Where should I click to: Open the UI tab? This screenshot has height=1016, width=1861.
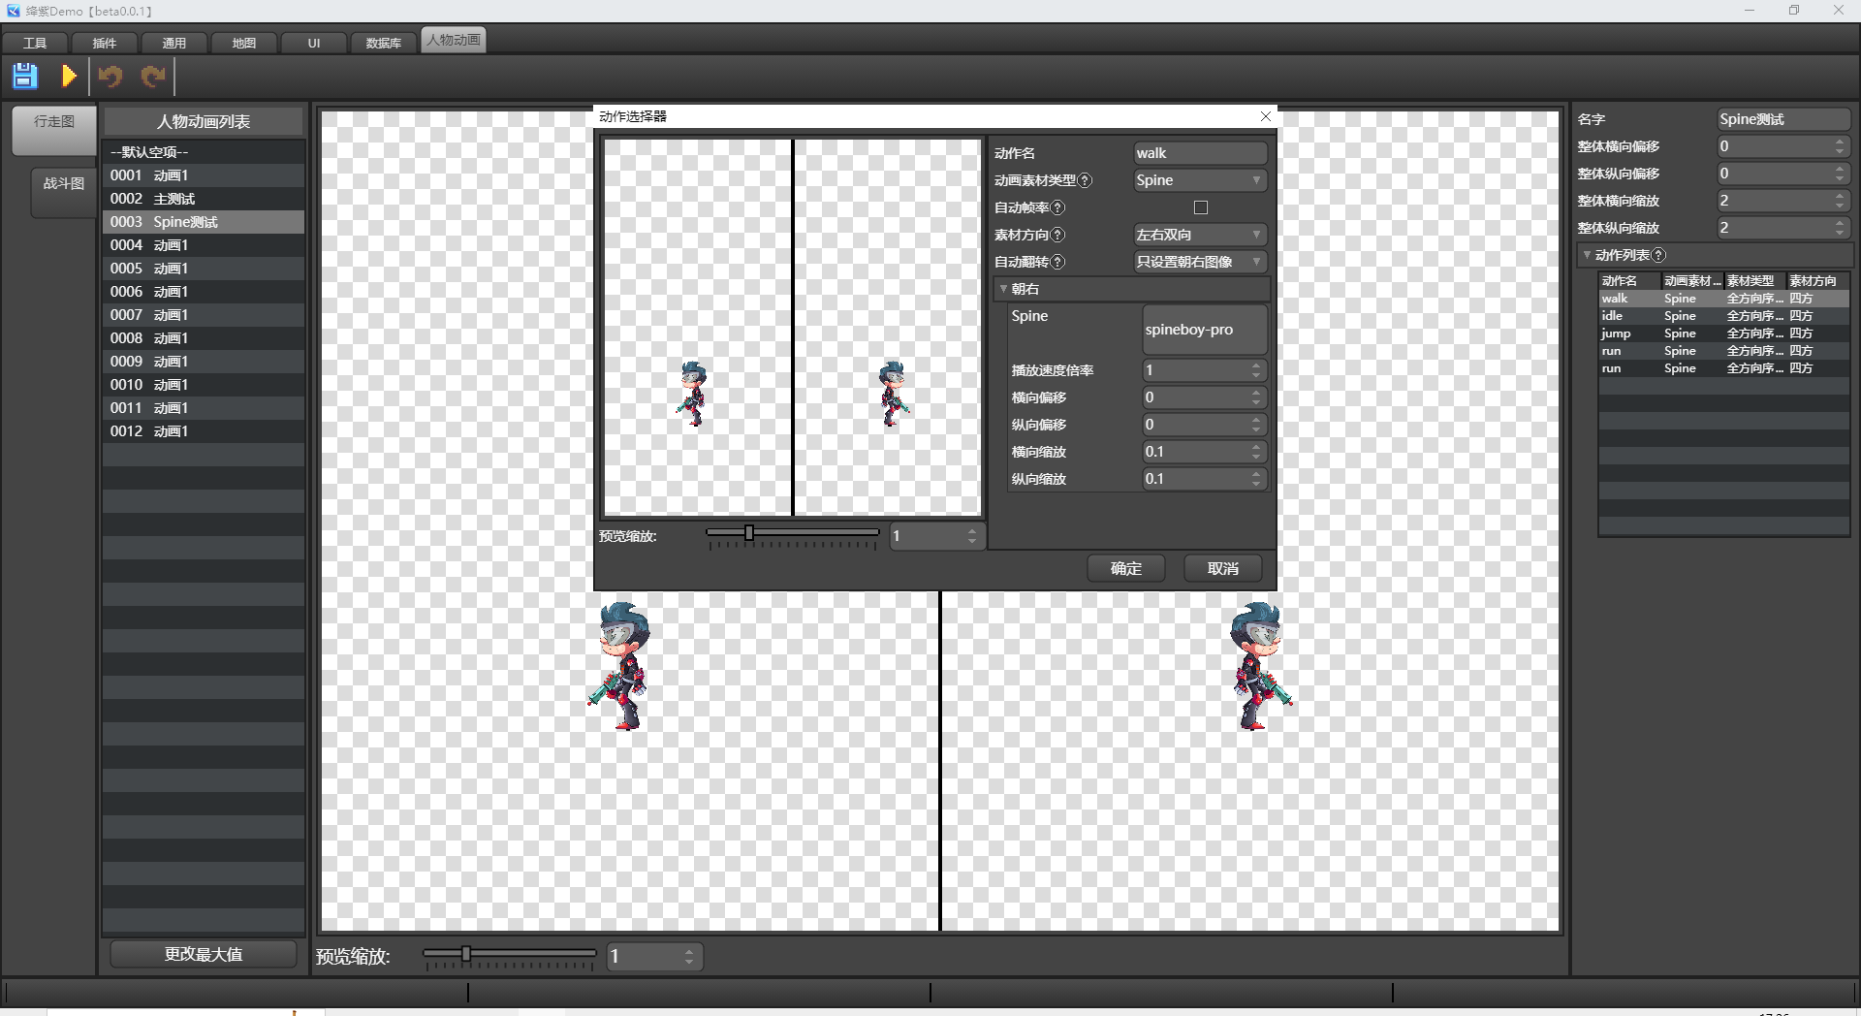[x=314, y=43]
